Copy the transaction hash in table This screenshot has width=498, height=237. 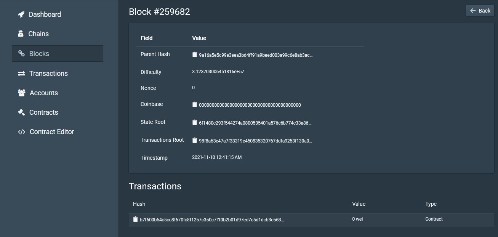[x=135, y=219]
